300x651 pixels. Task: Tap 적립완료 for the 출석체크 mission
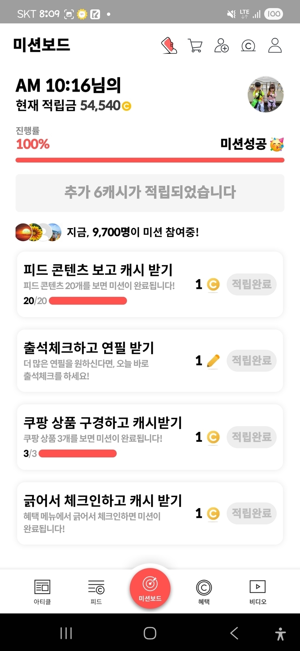click(252, 360)
